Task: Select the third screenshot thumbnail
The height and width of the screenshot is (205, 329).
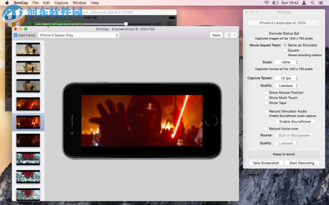Action: (x=28, y=86)
